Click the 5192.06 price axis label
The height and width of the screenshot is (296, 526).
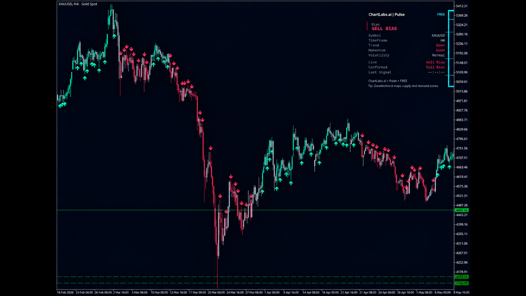coord(462,53)
